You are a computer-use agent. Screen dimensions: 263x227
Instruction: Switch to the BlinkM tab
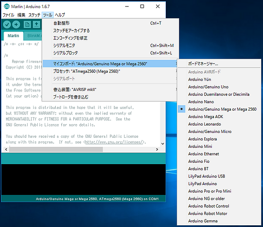click(x=33, y=36)
